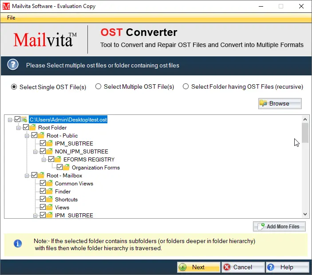
Task: Click the test.ost file icon
Action: (24, 119)
